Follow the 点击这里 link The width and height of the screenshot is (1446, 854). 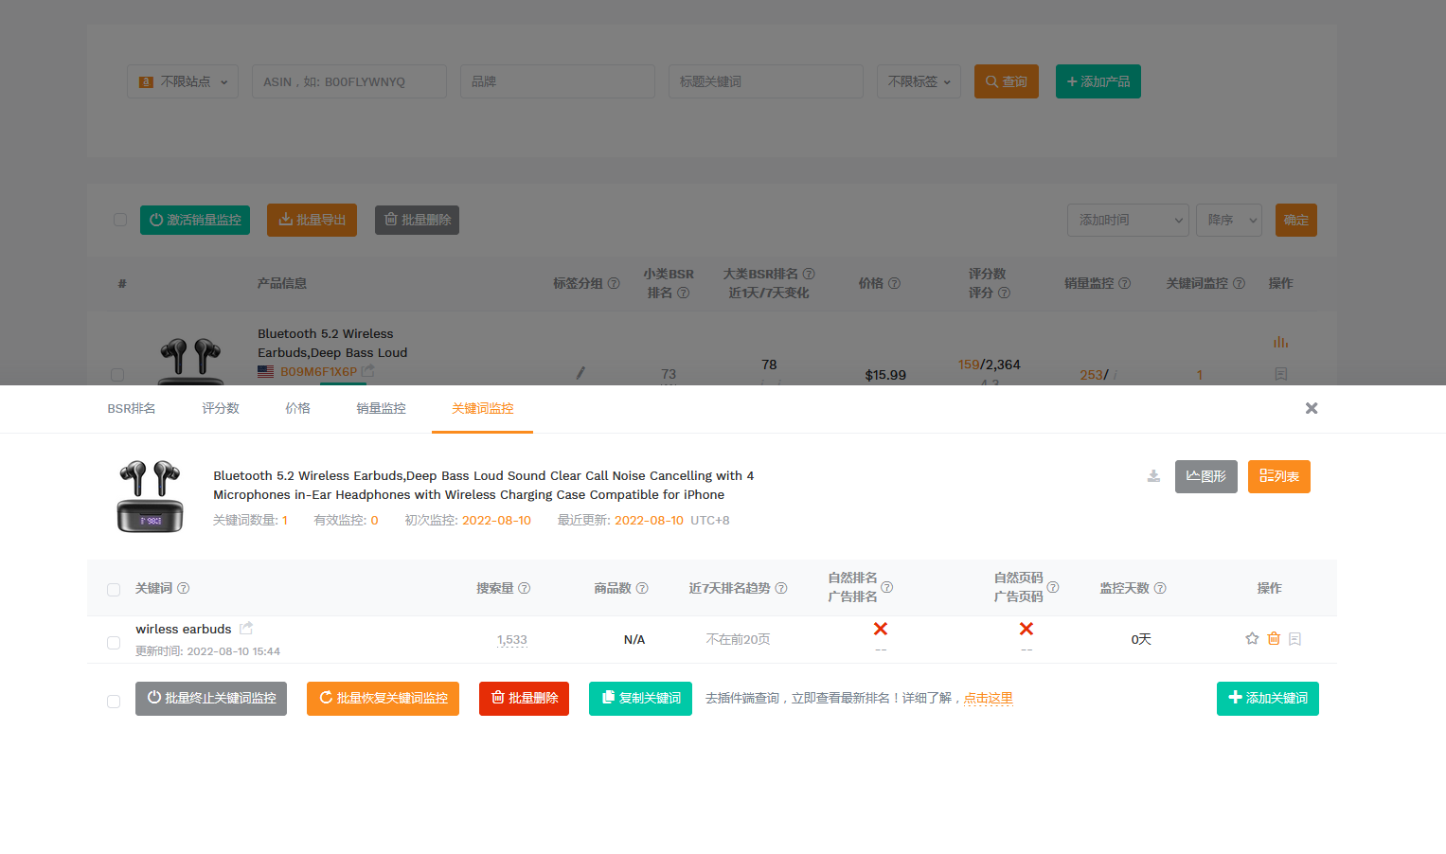click(x=988, y=699)
